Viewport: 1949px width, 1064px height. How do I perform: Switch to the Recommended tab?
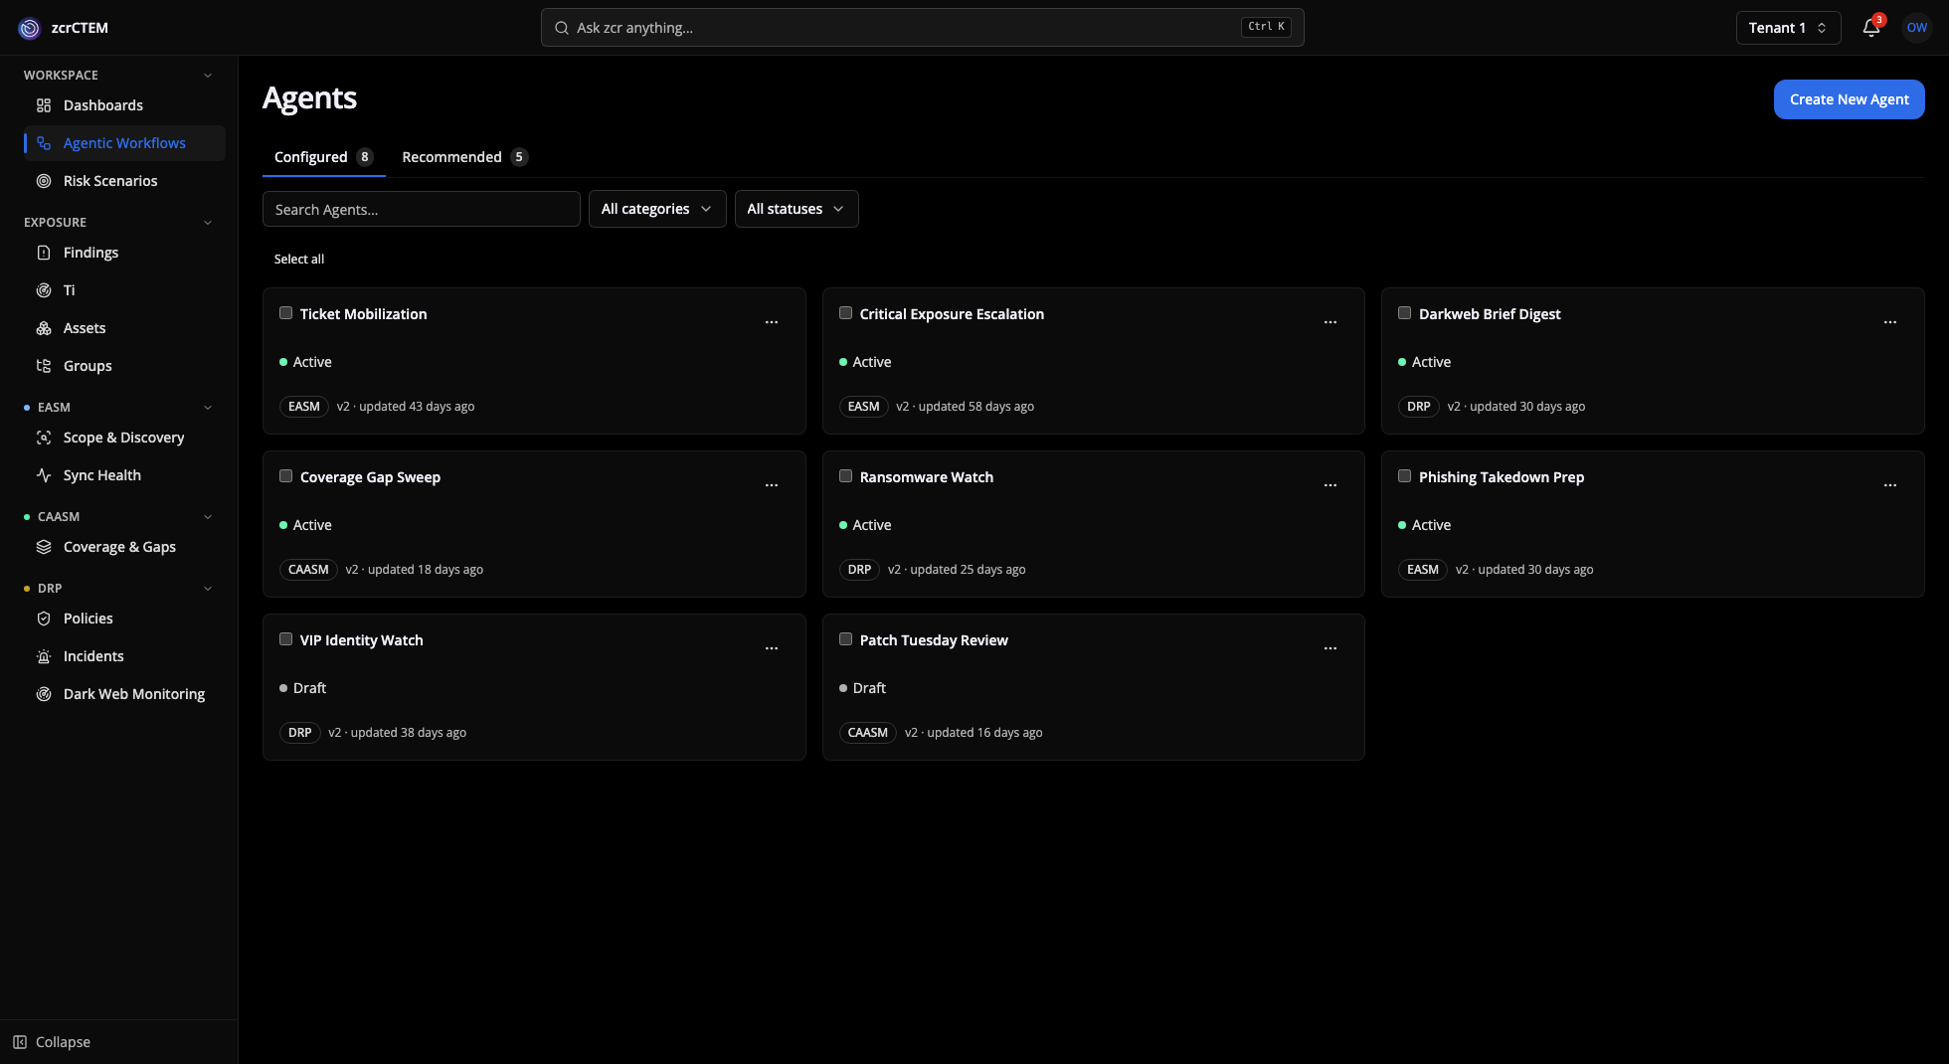pyautogui.click(x=464, y=157)
